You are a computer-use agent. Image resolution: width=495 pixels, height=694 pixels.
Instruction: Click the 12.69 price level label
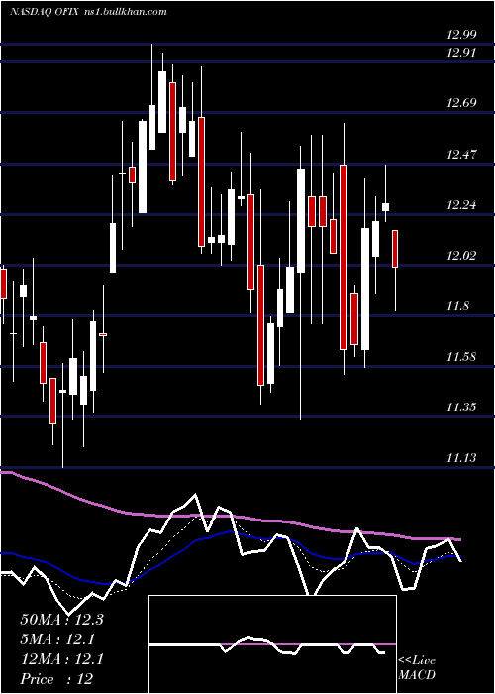click(461, 103)
